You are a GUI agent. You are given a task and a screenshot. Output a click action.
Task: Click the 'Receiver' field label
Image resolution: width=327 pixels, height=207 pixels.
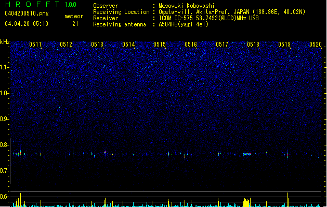point(106,18)
